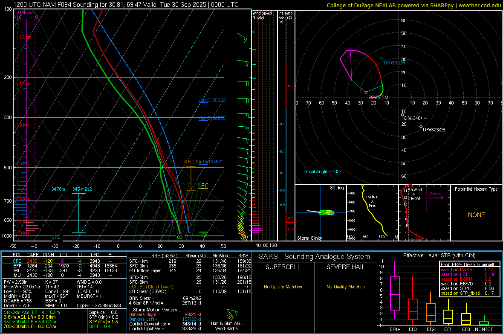Click the '3476m' effective inflow label
Viewport: 503px width, 334px height.
point(58,189)
